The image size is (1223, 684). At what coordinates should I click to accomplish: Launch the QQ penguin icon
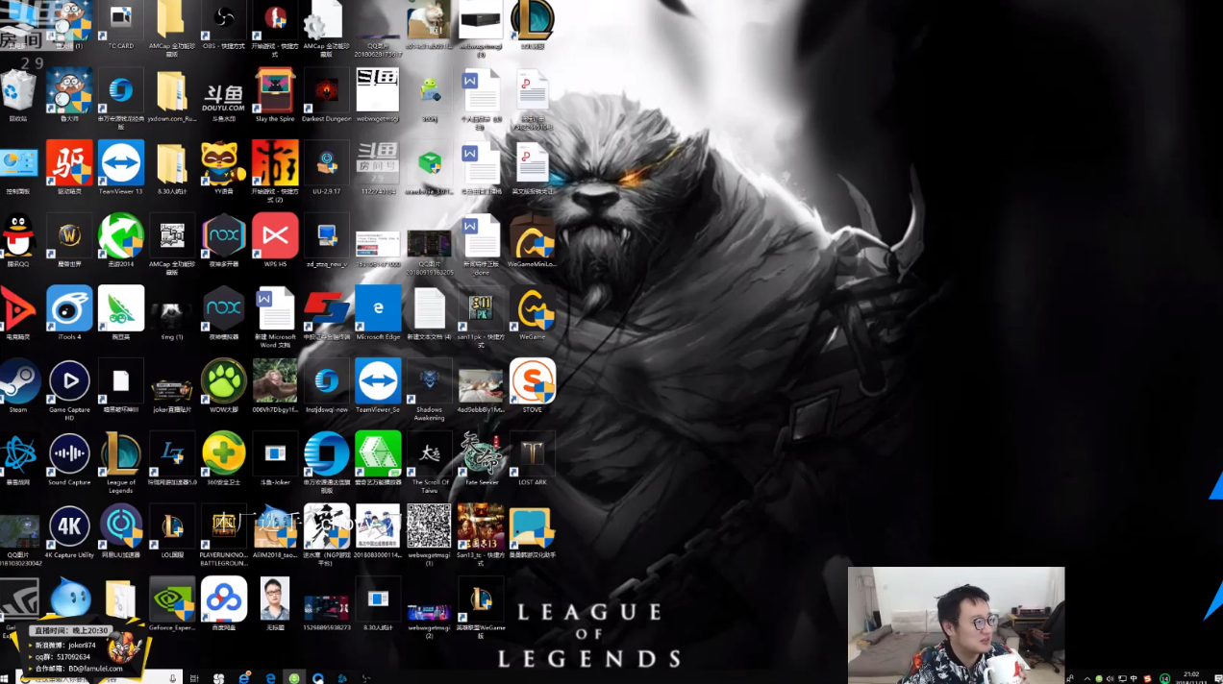pyautogui.click(x=18, y=236)
